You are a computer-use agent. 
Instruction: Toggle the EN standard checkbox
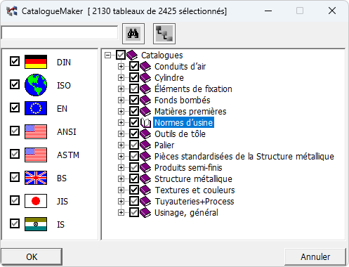coord(15,108)
